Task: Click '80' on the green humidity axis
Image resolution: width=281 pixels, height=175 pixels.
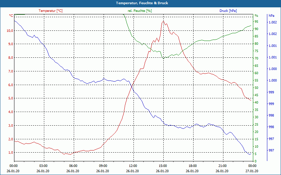Action: point(256,43)
